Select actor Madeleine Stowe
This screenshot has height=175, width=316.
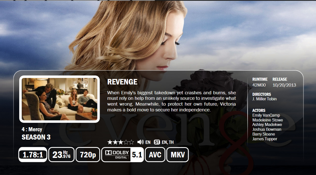coord(268,120)
